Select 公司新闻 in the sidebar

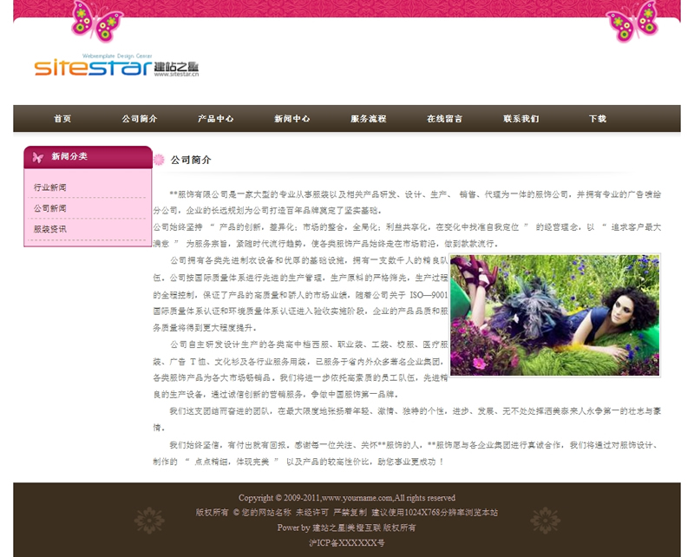(x=50, y=209)
